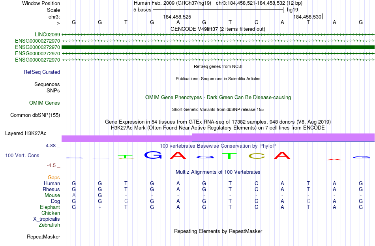Select the Elephant alignment row label
The image size is (375, 246).
click(x=50, y=207)
